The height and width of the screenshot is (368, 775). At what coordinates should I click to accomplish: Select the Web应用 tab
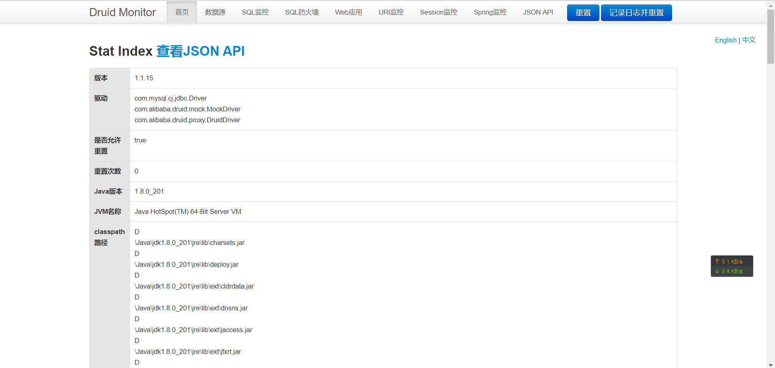coord(348,12)
